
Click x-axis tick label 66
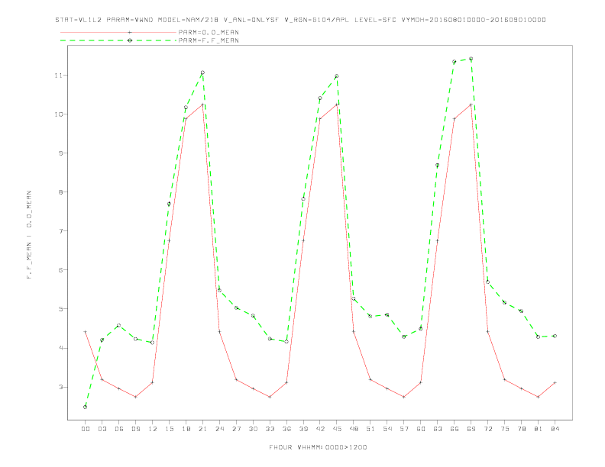coord(455,429)
